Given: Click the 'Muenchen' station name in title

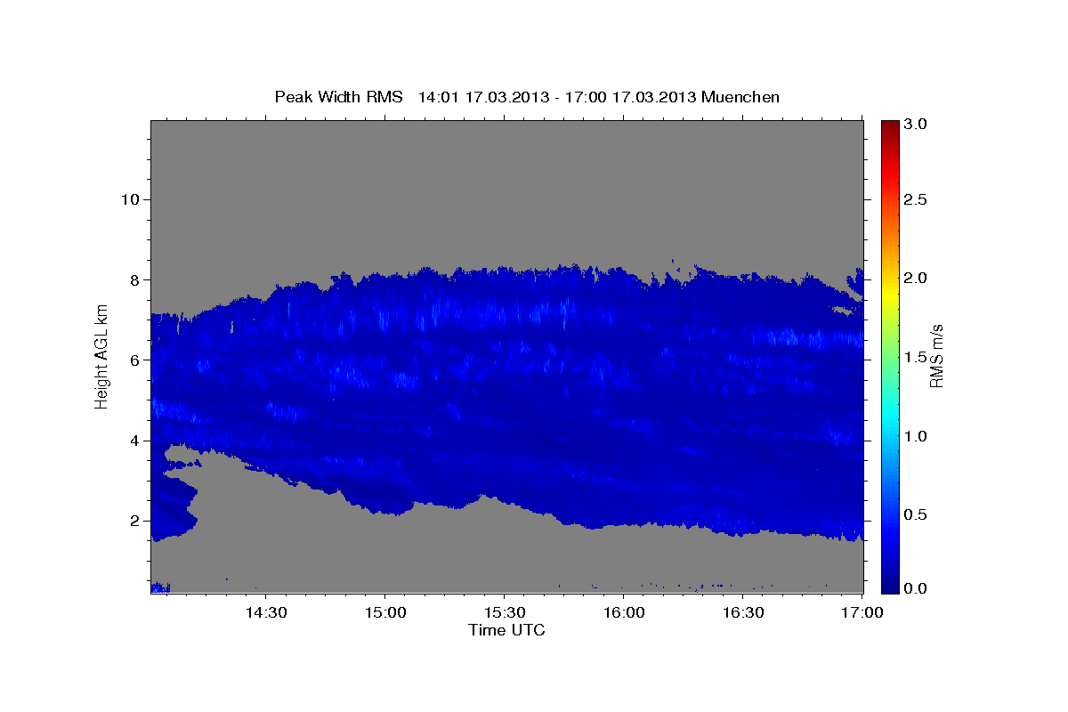Looking at the screenshot, I should 740,97.
